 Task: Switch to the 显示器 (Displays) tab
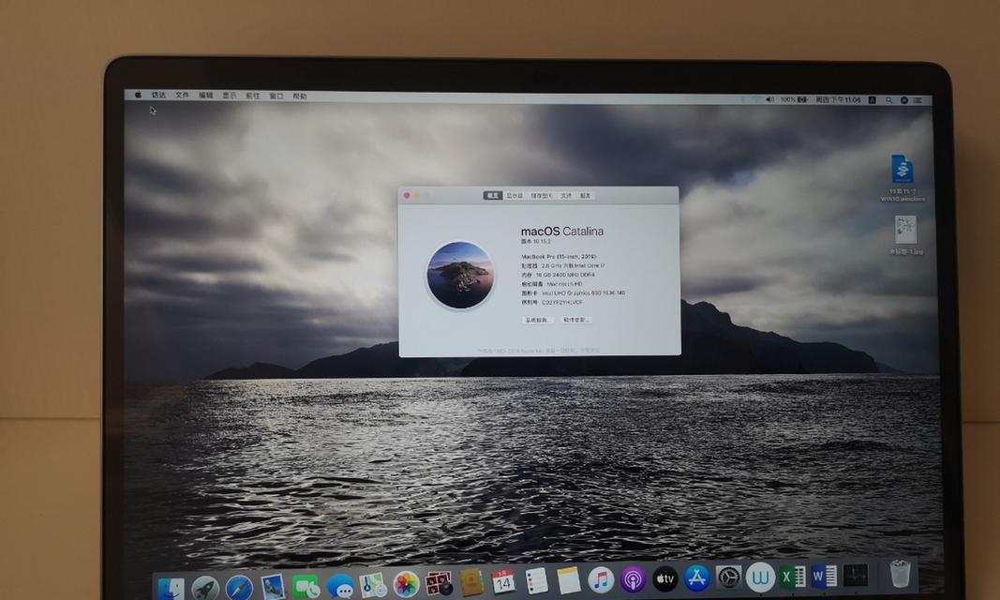(x=515, y=196)
